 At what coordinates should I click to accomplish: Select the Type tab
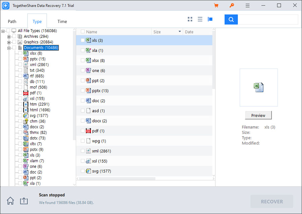[37, 21]
